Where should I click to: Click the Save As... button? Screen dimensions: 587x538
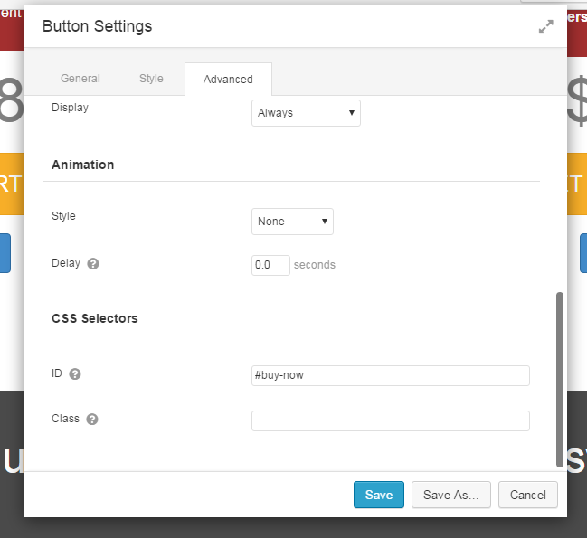[451, 495]
